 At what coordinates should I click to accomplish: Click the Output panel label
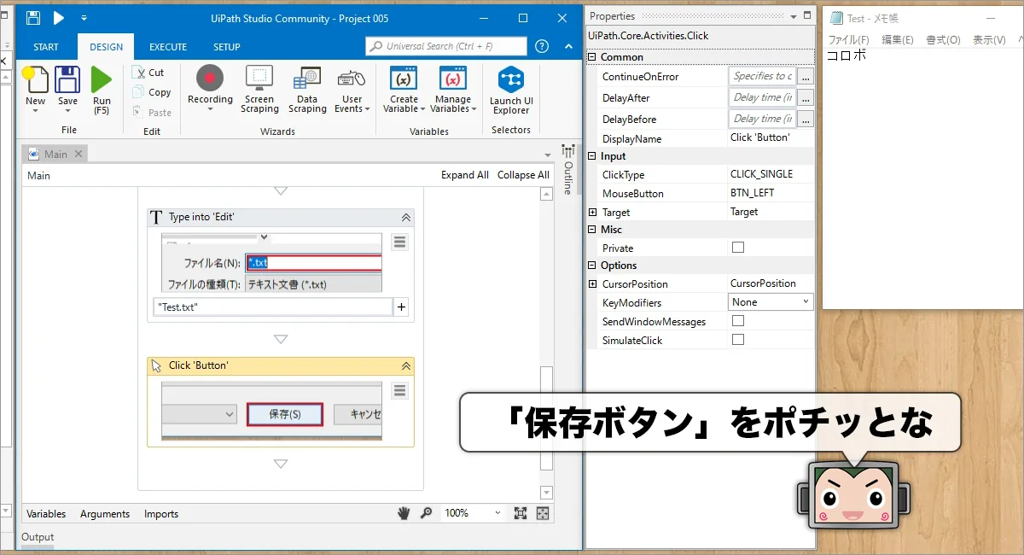click(38, 537)
